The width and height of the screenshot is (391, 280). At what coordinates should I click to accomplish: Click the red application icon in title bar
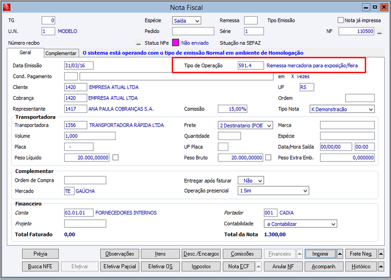point(6,7)
